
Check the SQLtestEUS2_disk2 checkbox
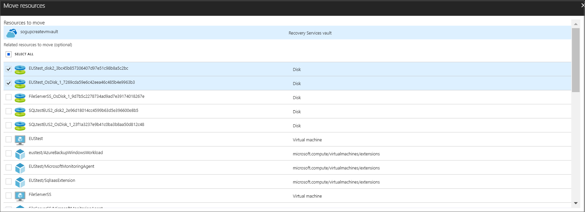(x=9, y=111)
